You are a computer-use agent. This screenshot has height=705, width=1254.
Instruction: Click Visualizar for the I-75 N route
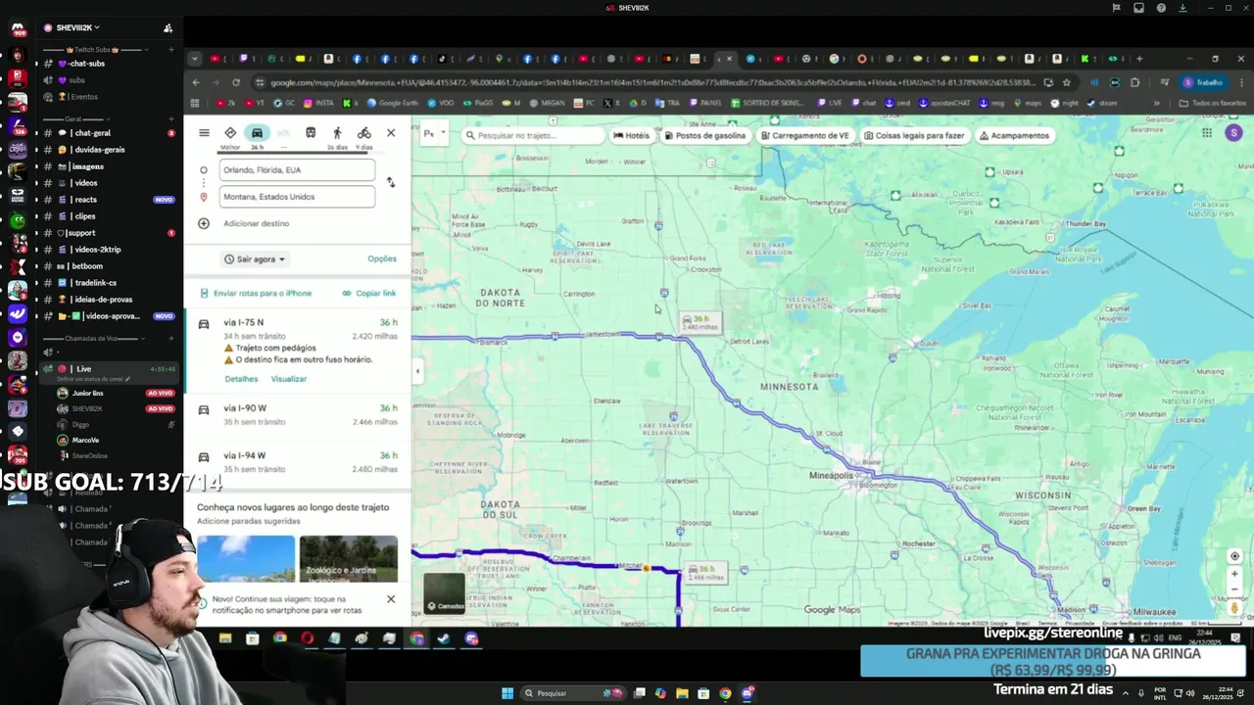(x=289, y=379)
